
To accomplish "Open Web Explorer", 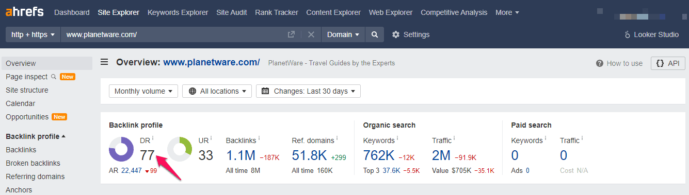I will tap(391, 12).
